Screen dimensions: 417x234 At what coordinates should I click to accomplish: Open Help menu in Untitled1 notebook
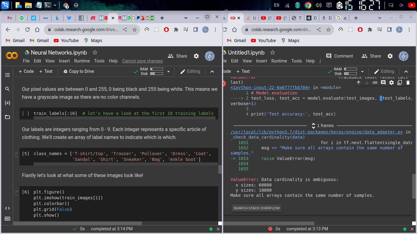click(x=310, y=61)
